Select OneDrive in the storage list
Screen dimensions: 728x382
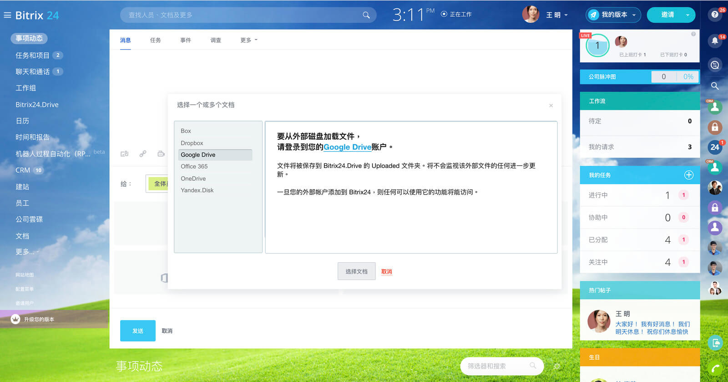coord(193,178)
